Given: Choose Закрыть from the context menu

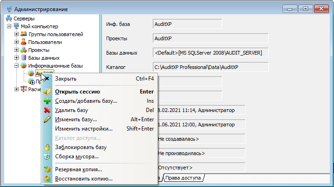Looking at the screenshot, I should pos(100,79).
